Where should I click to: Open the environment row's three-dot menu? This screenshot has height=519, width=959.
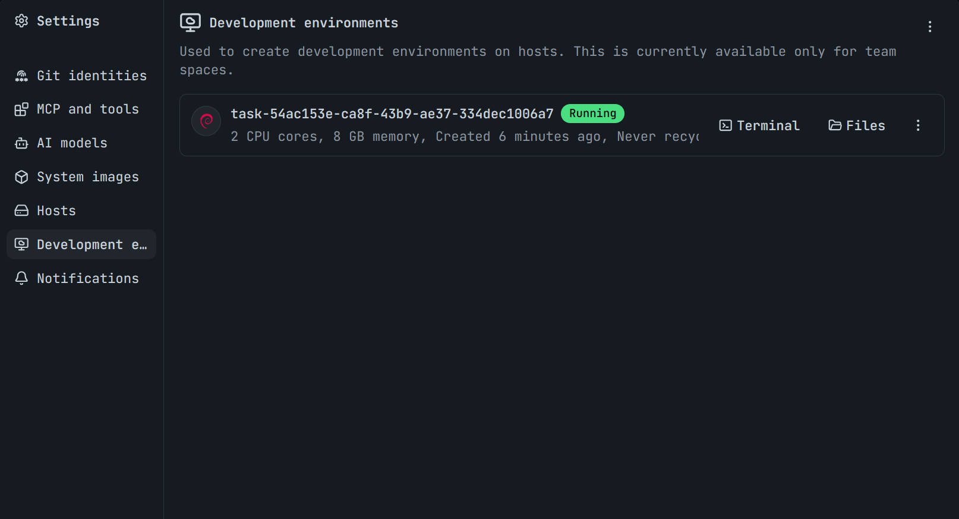coord(918,125)
